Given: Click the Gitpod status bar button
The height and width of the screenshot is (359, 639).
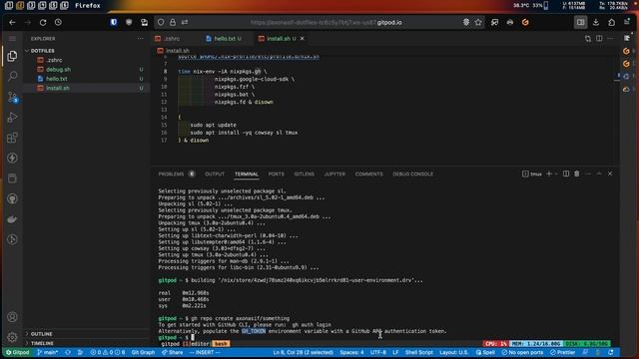Looking at the screenshot, I should (18, 352).
